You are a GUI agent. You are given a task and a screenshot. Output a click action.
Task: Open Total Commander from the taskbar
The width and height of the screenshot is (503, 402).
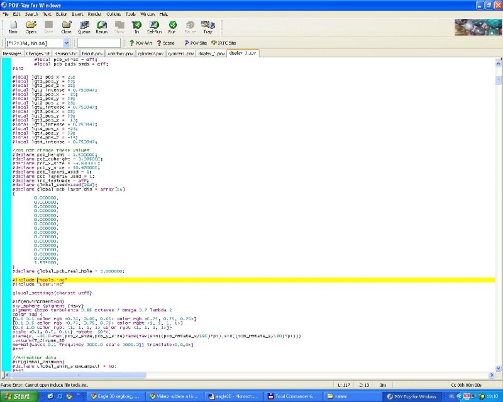293,396
